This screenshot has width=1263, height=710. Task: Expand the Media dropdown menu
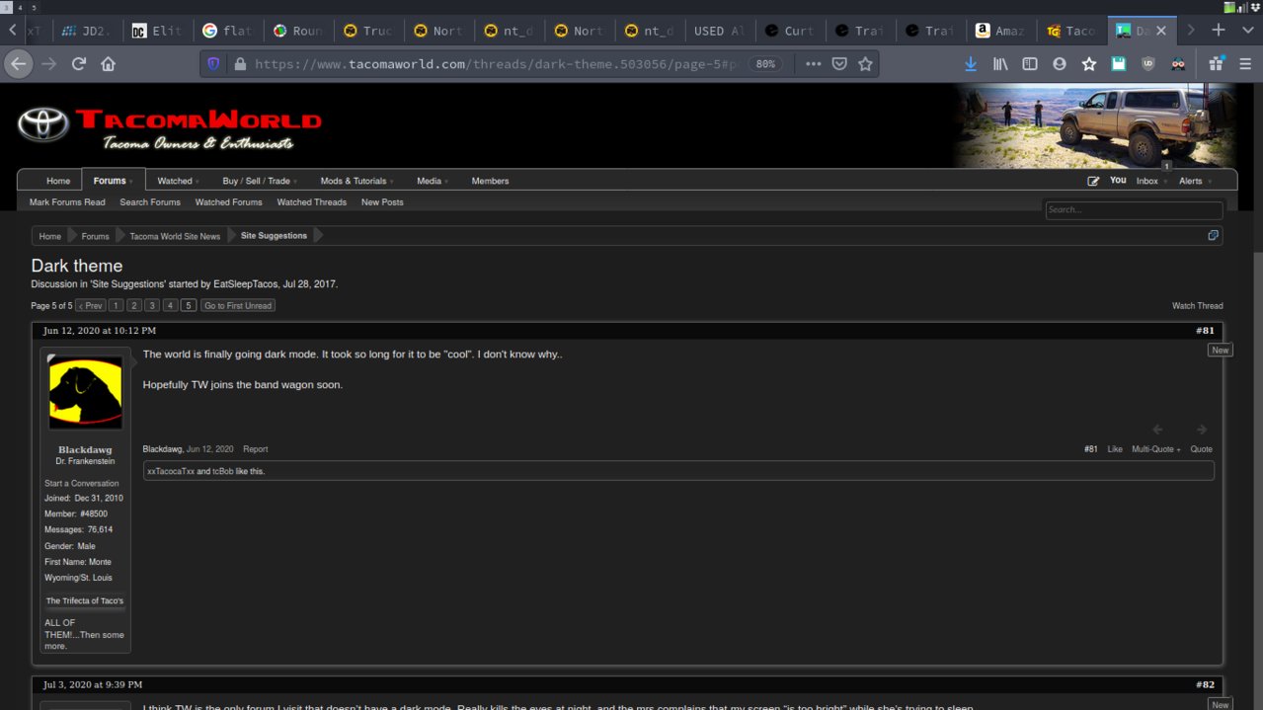433,181
